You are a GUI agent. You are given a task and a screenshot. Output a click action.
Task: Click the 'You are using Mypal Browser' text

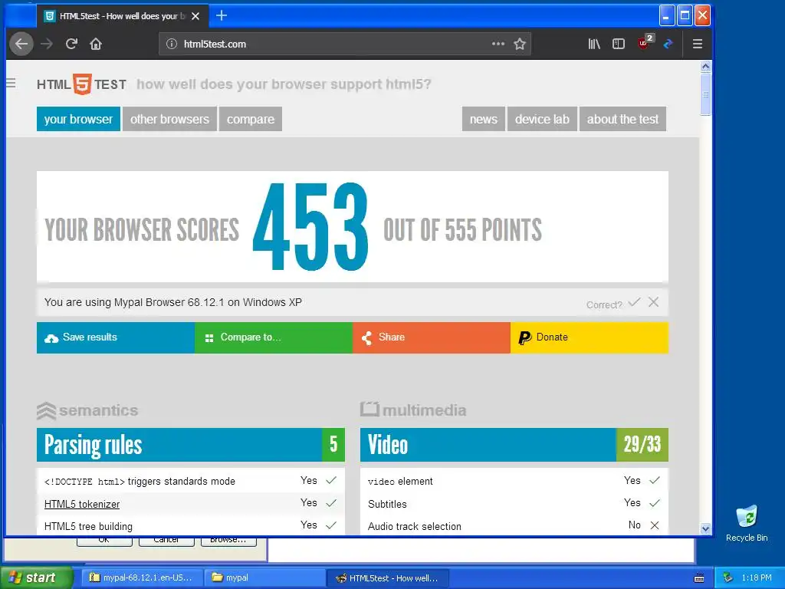click(172, 302)
